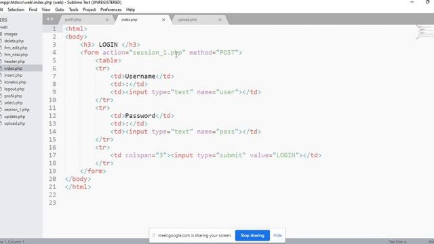Open update.php from the sidebar

[x=14, y=117]
